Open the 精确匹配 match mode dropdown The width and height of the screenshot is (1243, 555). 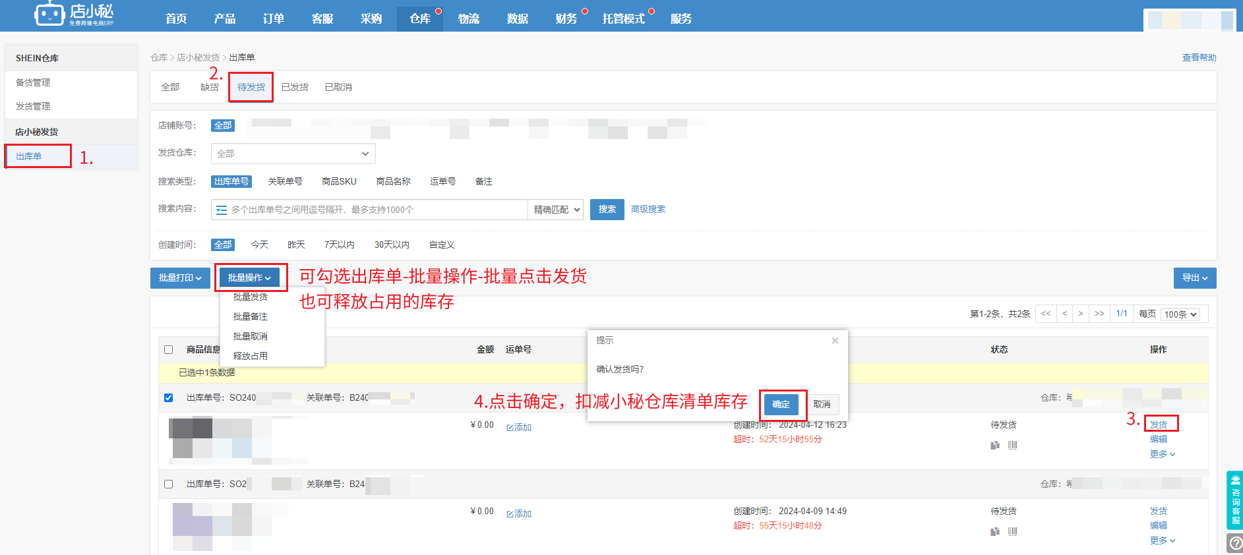556,210
